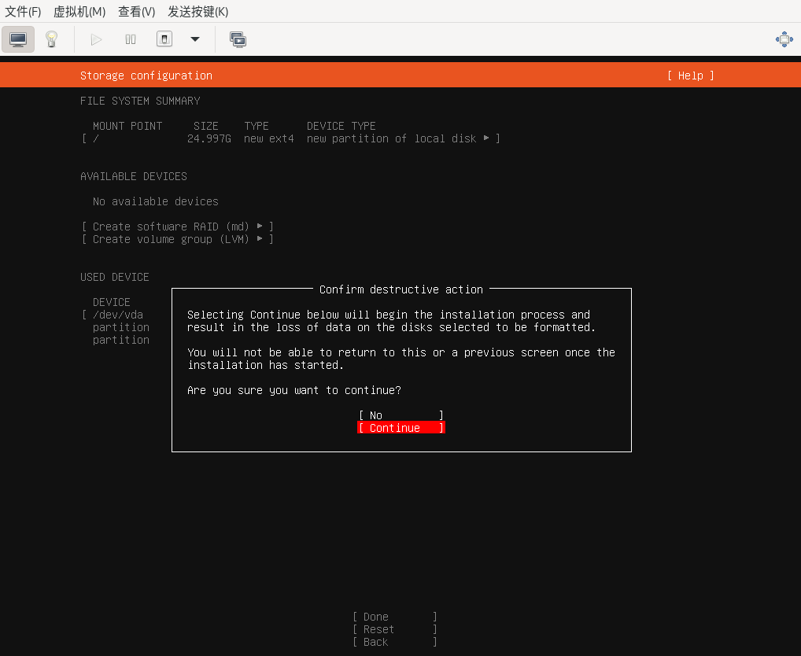Screen dimensions: 801x656
Task: Pause the virtual machine
Action: [131, 39]
